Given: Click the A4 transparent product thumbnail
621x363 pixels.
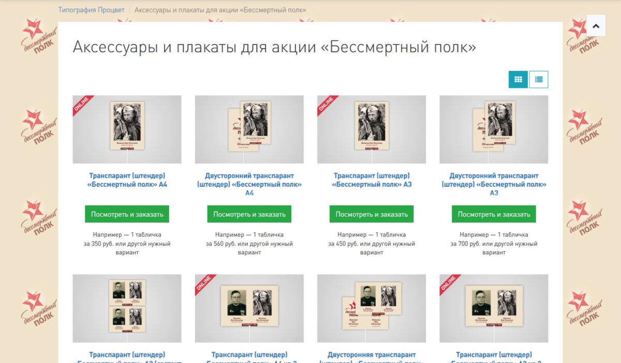Looking at the screenshot, I should click(127, 129).
